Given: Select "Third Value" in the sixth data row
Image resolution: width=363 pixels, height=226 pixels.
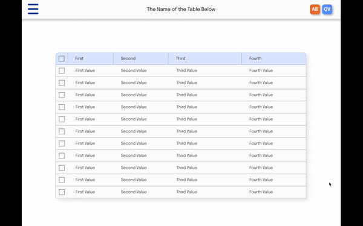Looking at the screenshot, I should coord(186,131).
